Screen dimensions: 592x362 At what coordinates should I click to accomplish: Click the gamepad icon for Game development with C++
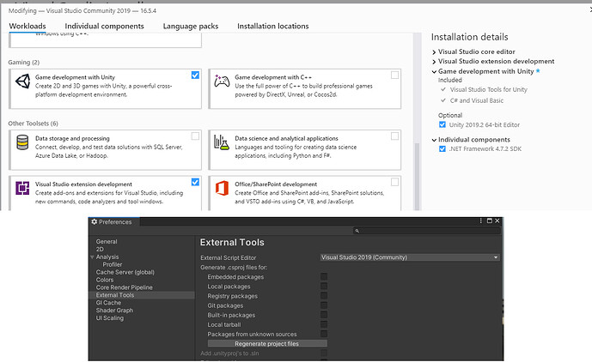(x=222, y=81)
